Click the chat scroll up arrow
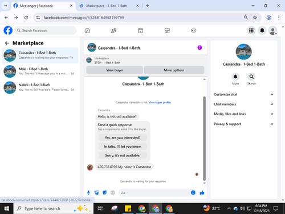This screenshot has height=214, width=285. (205, 79)
